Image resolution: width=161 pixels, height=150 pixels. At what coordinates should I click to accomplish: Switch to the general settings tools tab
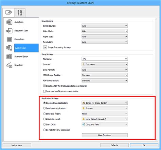coord(20,13)
